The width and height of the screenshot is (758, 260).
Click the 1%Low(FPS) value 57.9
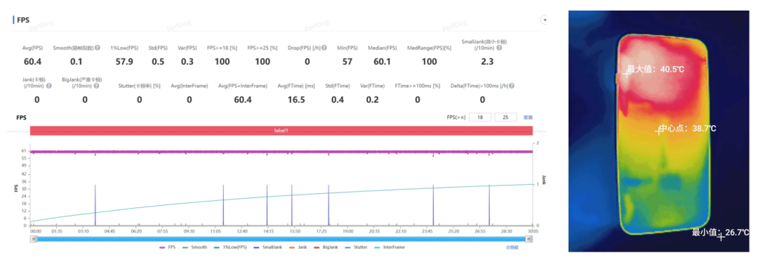[x=124, y=62]
